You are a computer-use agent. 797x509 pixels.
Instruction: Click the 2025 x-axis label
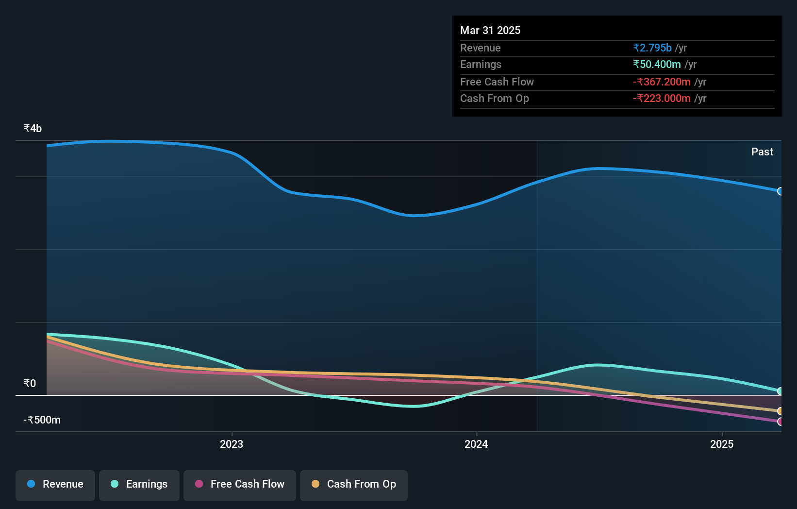click(722, 444)
